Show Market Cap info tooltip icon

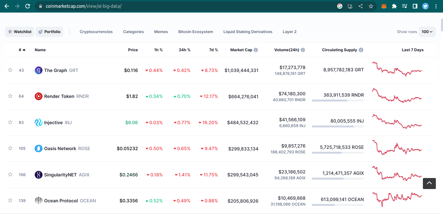click(x=256, y=50)
